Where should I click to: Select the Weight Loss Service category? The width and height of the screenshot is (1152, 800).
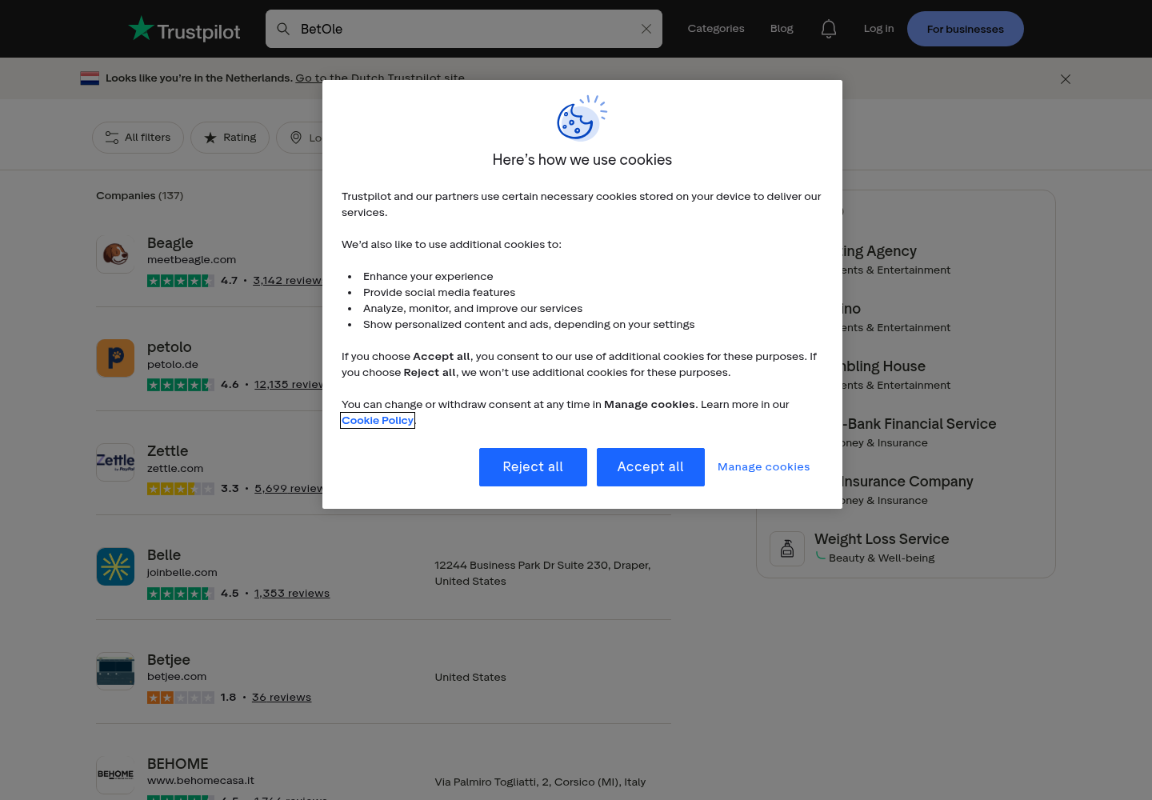coord(882,539)
